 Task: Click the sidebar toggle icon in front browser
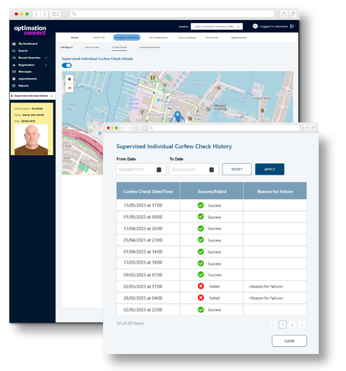click(x=138, y=128)
